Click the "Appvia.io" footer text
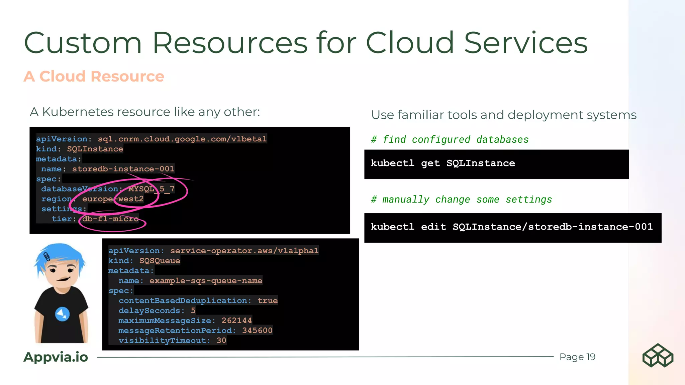Image resolution: width=685 pixels, height=385 pixels. (56, 357)
